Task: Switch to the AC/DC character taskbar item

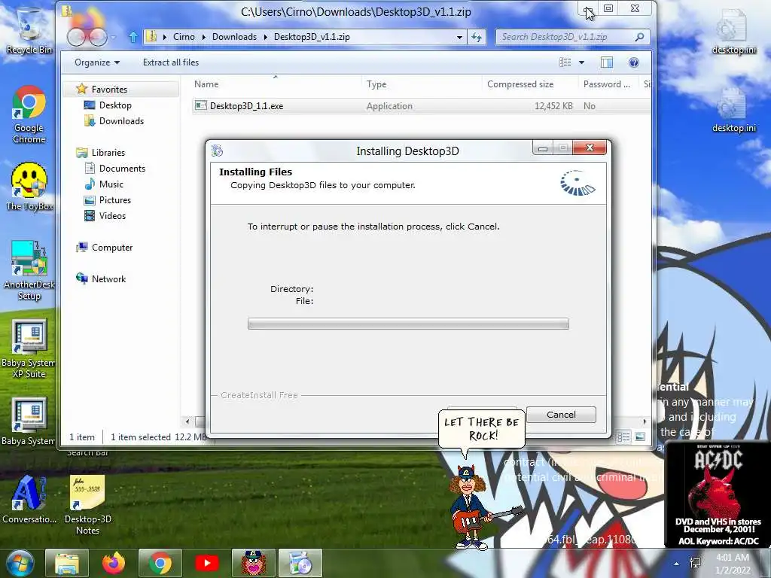Action: pos(254,563)
